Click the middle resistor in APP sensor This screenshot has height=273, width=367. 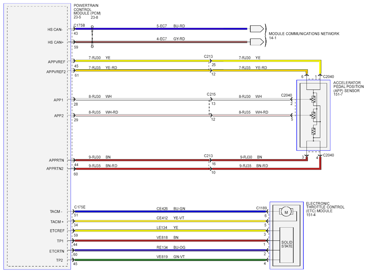tap(313, 115)
